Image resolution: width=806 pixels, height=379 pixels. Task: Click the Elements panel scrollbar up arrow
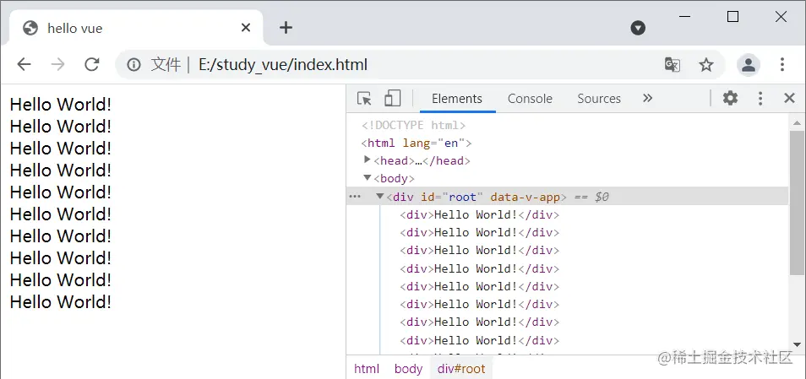(x=797, y=122)
